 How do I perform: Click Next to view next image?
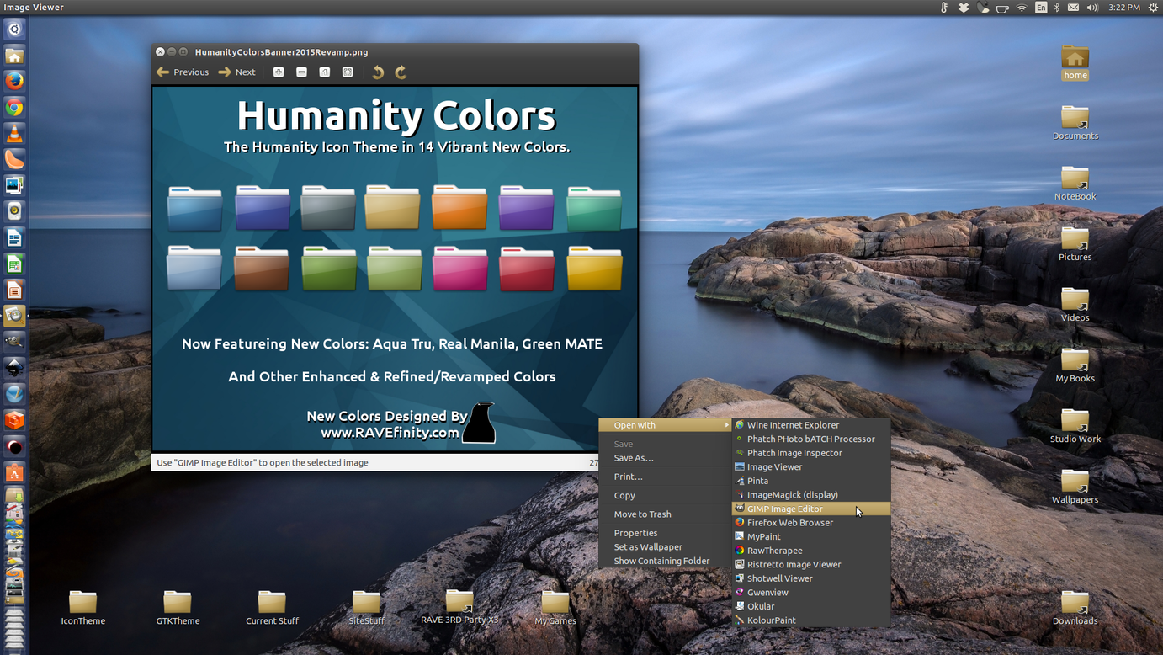(236, 72)
